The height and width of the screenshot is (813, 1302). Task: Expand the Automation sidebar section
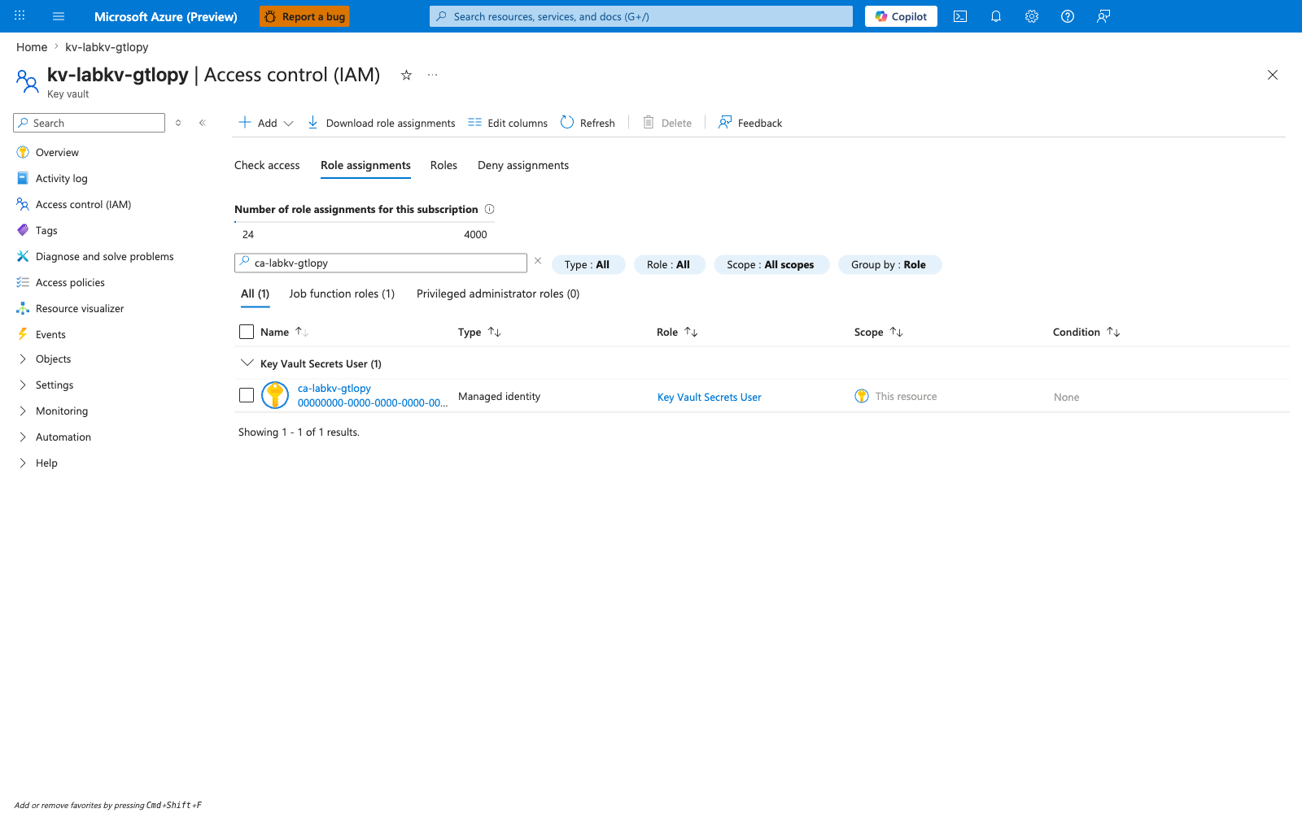tap(23, 437)
